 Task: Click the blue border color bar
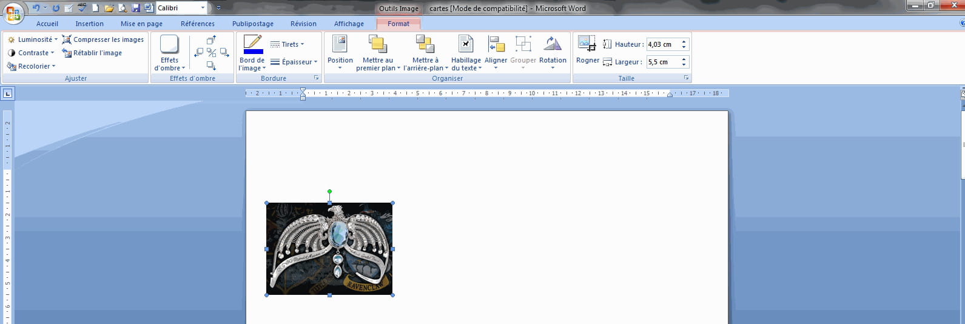tap(253, 52)
